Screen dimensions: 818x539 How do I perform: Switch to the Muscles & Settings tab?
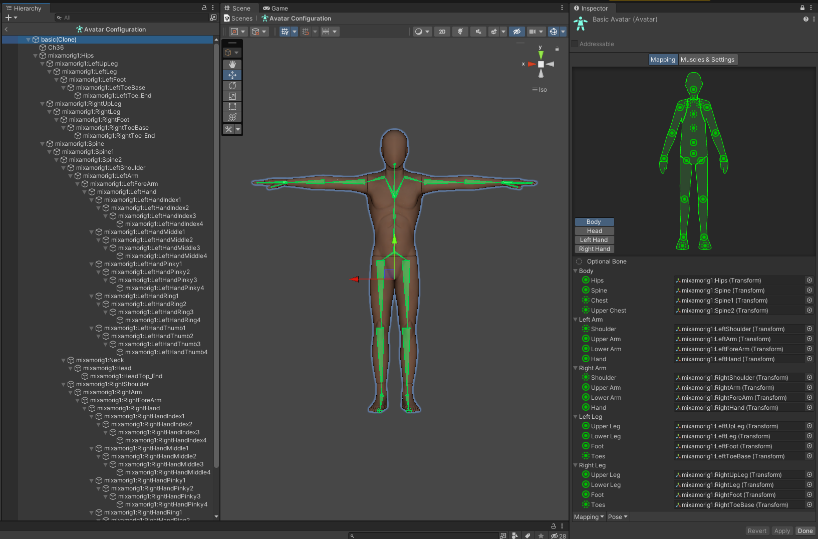coord(707,60)
